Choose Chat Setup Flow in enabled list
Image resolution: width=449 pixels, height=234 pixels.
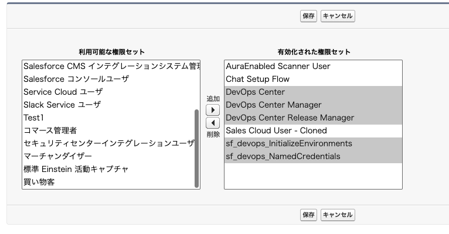click(x=257, y=79)
